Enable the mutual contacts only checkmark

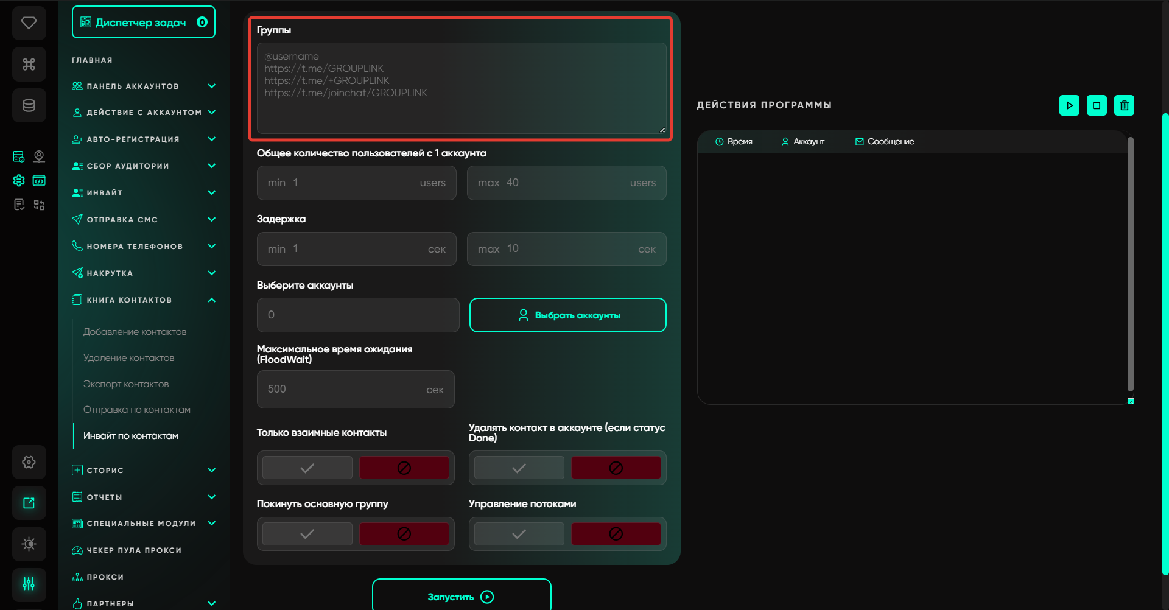coord(307,468)
